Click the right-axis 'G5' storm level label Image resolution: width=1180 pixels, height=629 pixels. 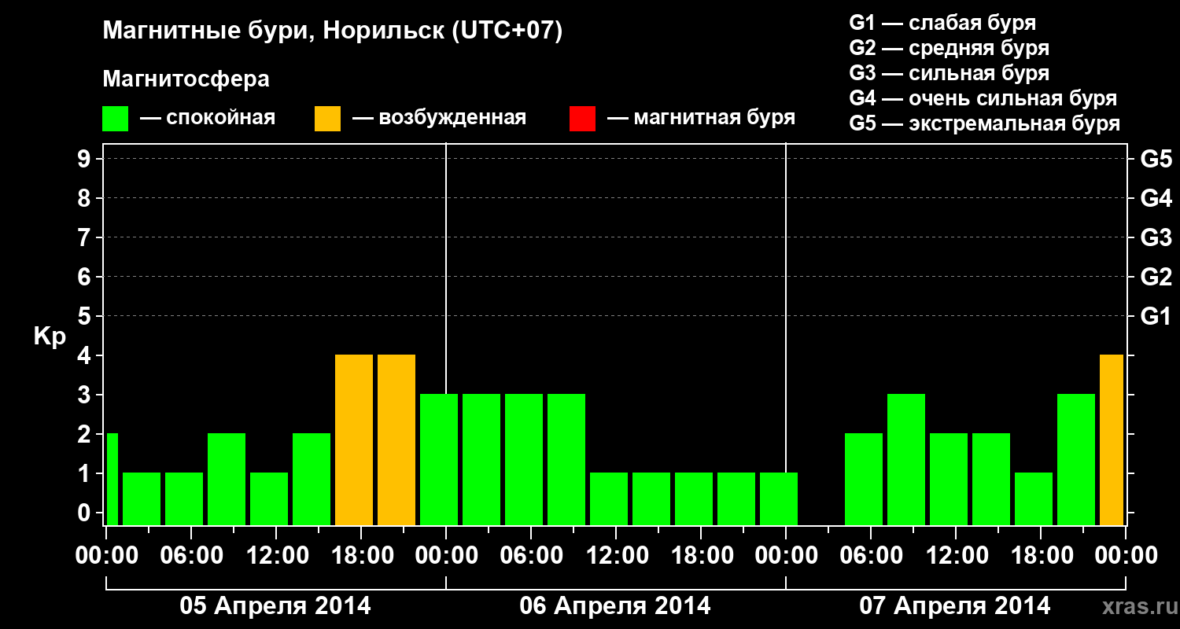point(1156,159)
